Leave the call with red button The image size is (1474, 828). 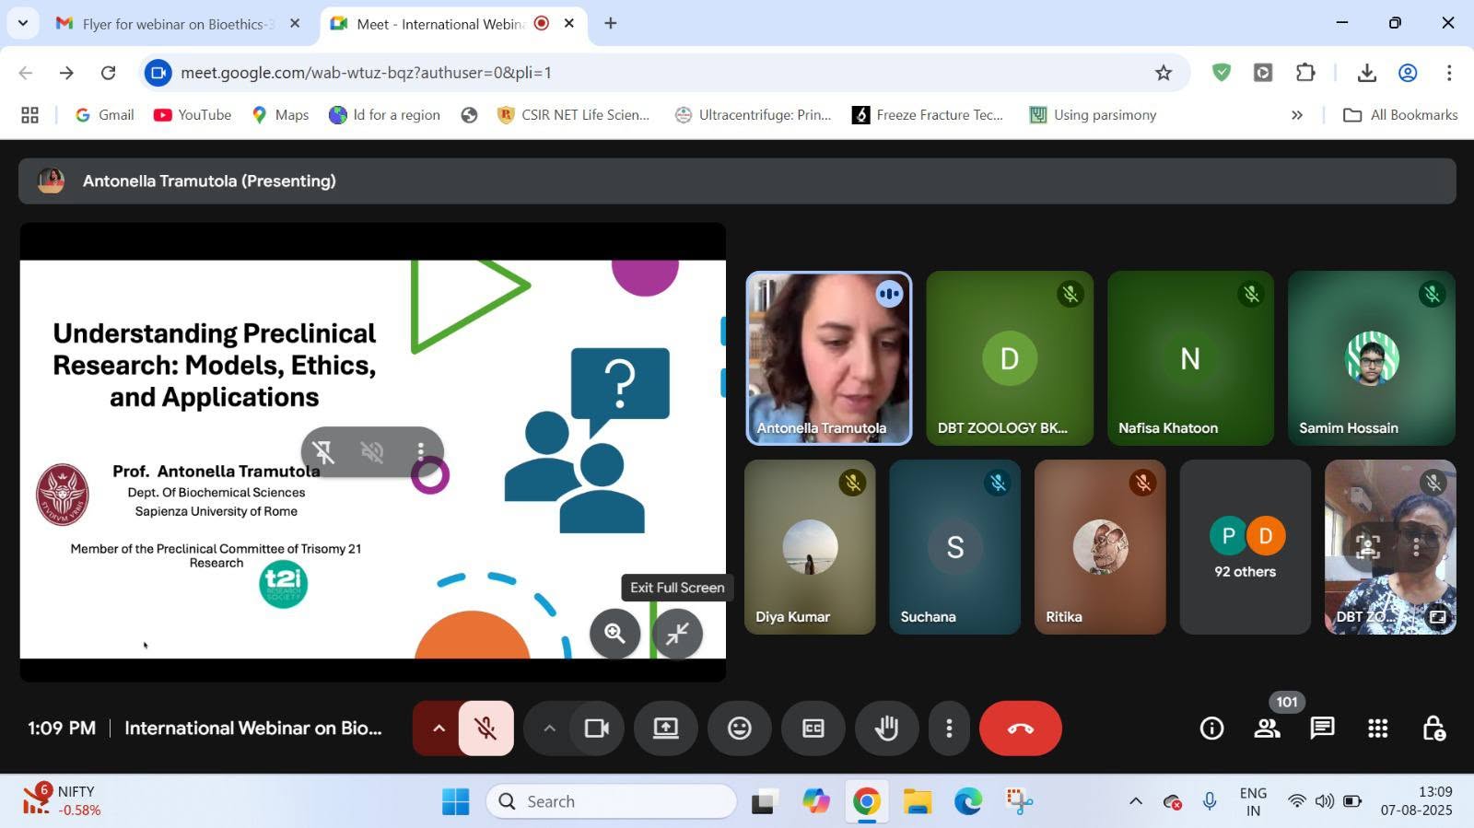point(1020,729)
